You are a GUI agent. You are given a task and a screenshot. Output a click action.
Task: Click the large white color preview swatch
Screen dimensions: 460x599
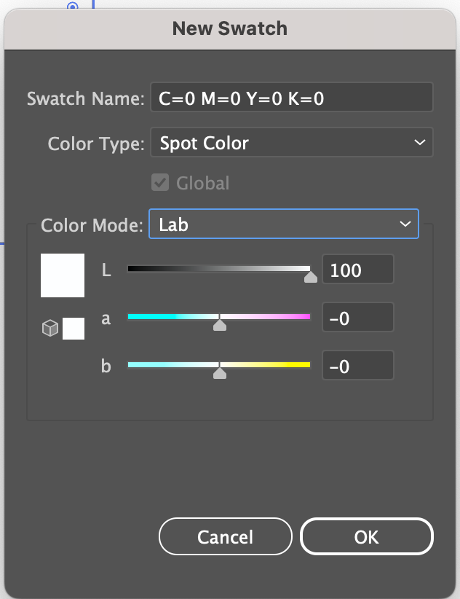[63, 275]
